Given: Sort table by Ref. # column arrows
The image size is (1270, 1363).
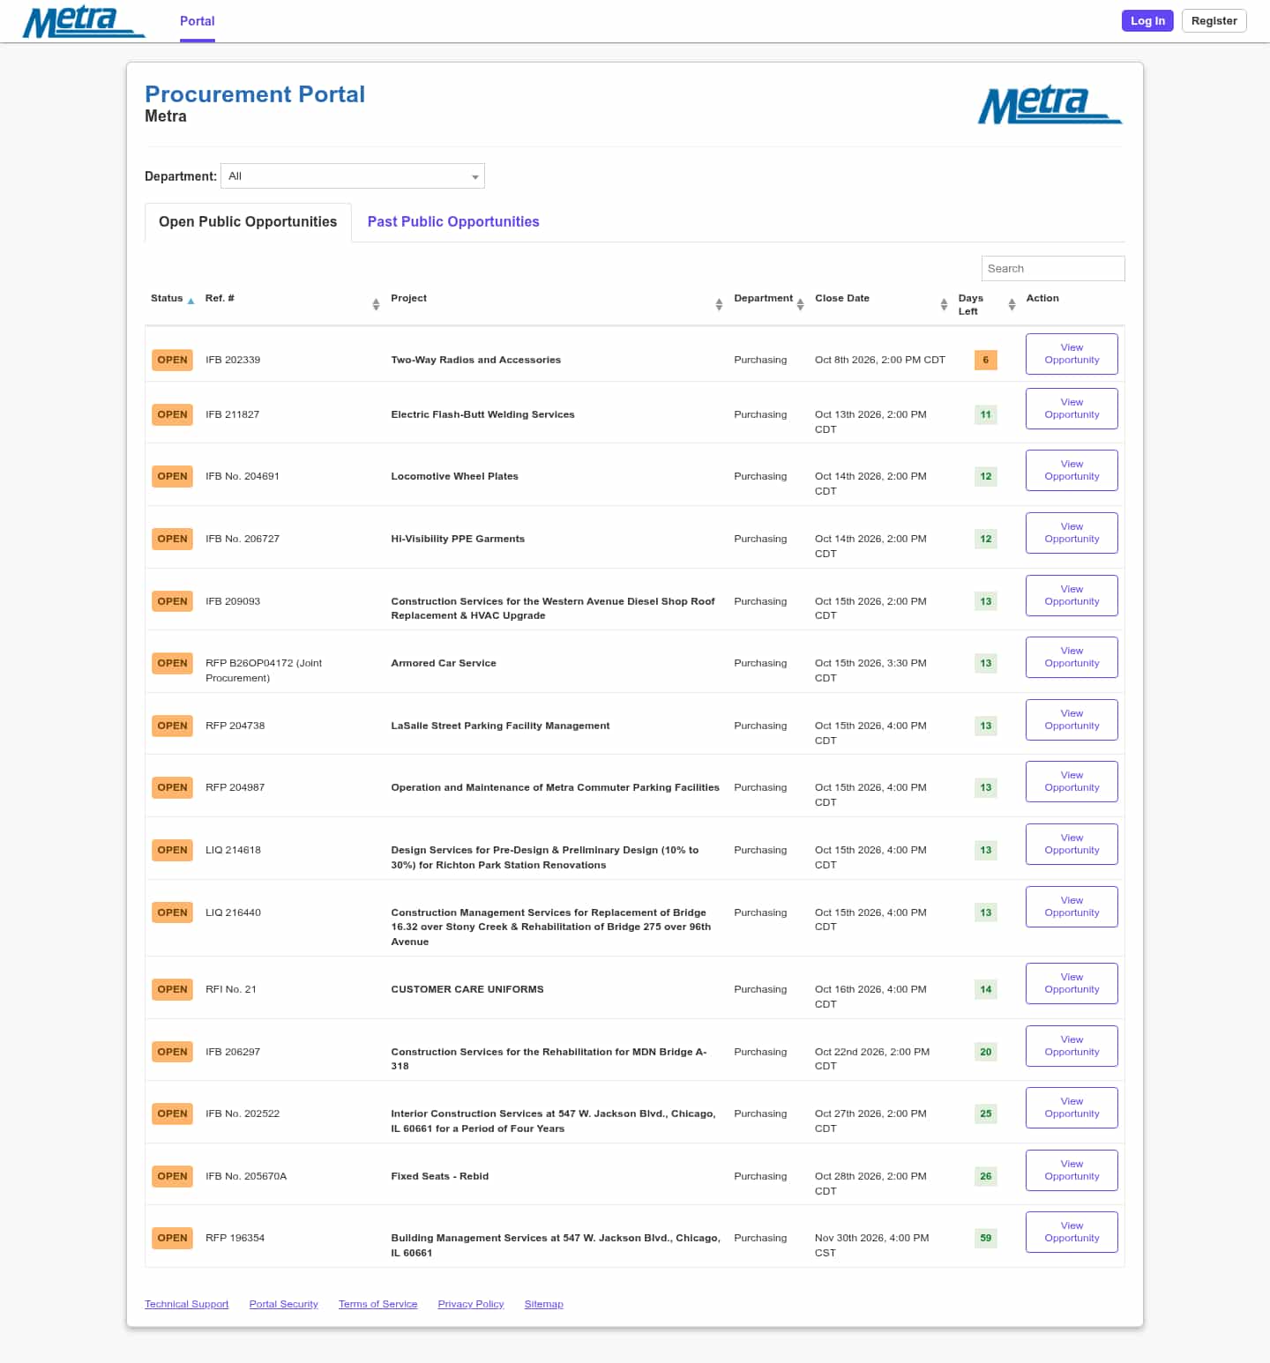Looking at the screenshot, I should [x=376, y=304].
